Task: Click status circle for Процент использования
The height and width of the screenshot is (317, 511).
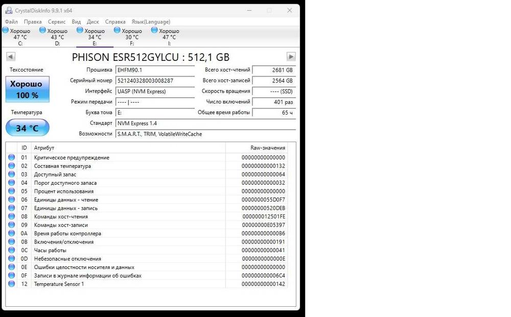Action: coord(11,191)
